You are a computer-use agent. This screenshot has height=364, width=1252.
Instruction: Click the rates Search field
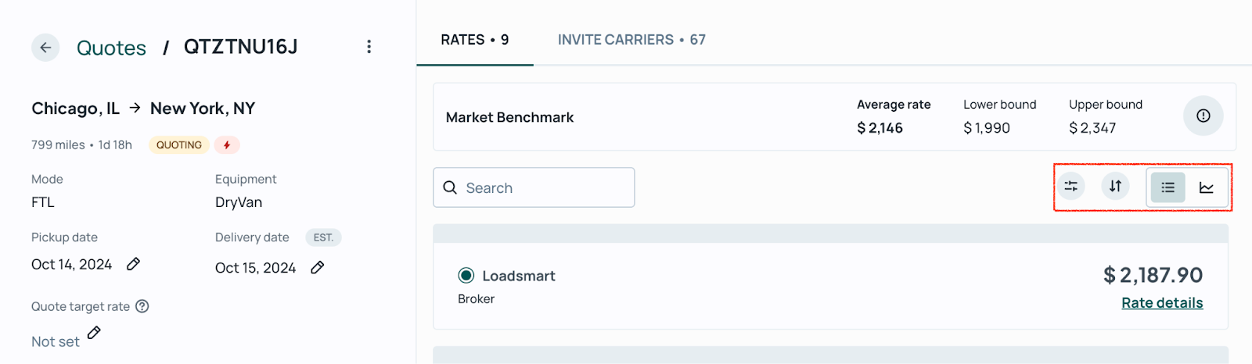[534, 187]
